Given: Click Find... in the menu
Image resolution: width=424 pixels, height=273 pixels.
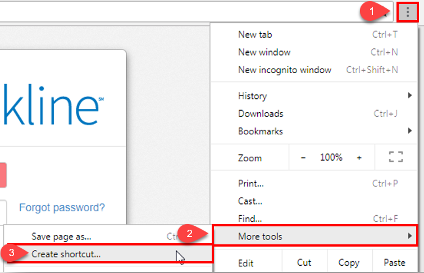Looking at the screenshot, I should 250,219.
